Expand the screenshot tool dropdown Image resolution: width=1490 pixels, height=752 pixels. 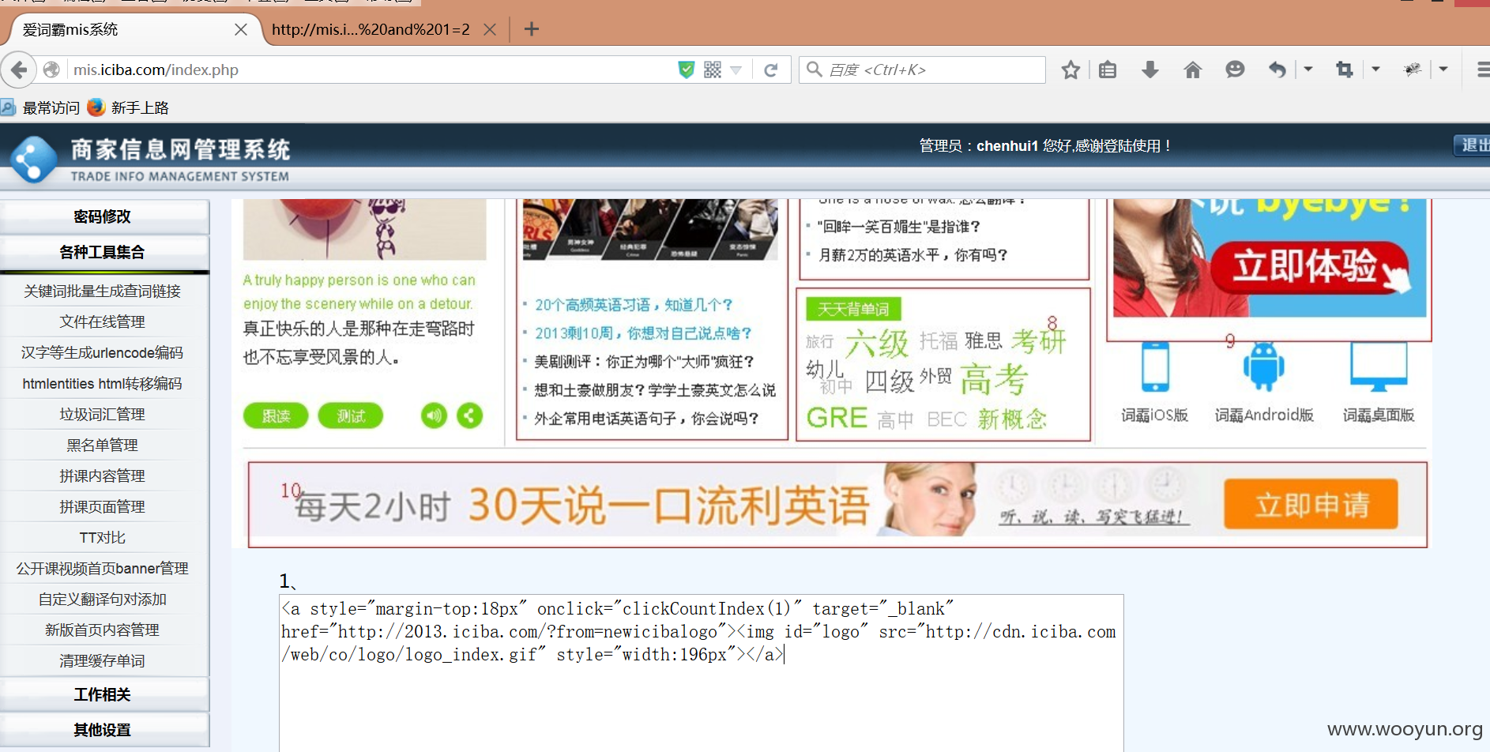(x=1376, y=70)
